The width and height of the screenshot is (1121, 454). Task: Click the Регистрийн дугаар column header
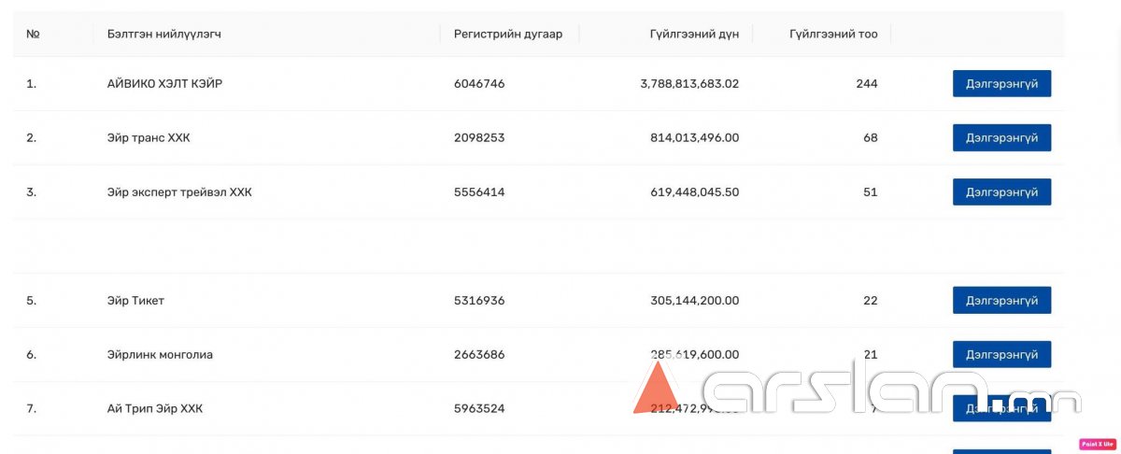point(508,35)
